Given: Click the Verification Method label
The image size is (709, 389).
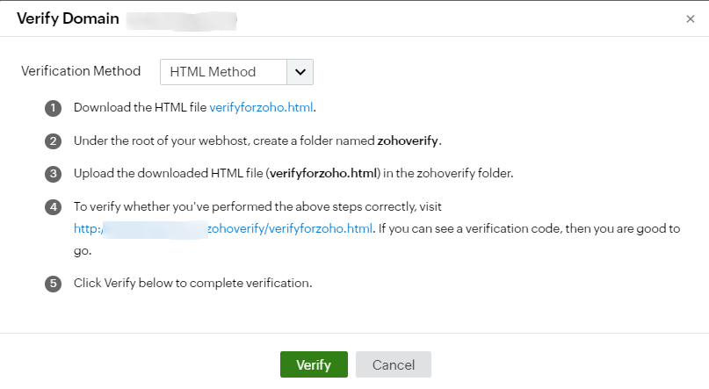Looking at the screenshot, I should 81,71.
